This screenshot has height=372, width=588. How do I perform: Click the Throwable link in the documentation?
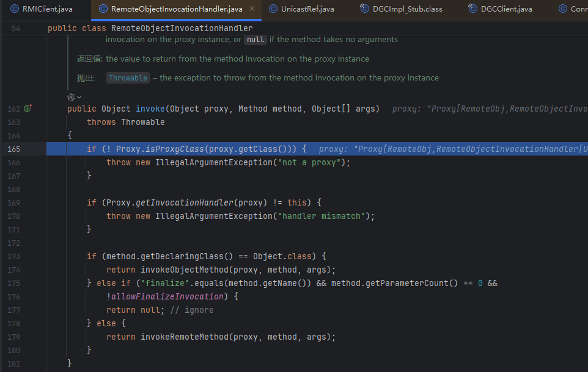point(128,78)
